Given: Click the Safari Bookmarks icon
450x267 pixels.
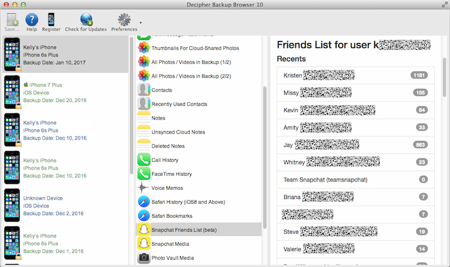Looking at the screenshot, I should (144, 215).
